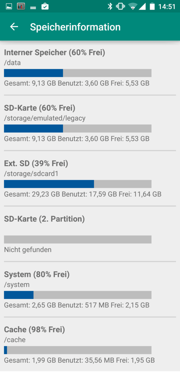Click the /storage/sdcard1 usage bar

(x=78, y=184)
